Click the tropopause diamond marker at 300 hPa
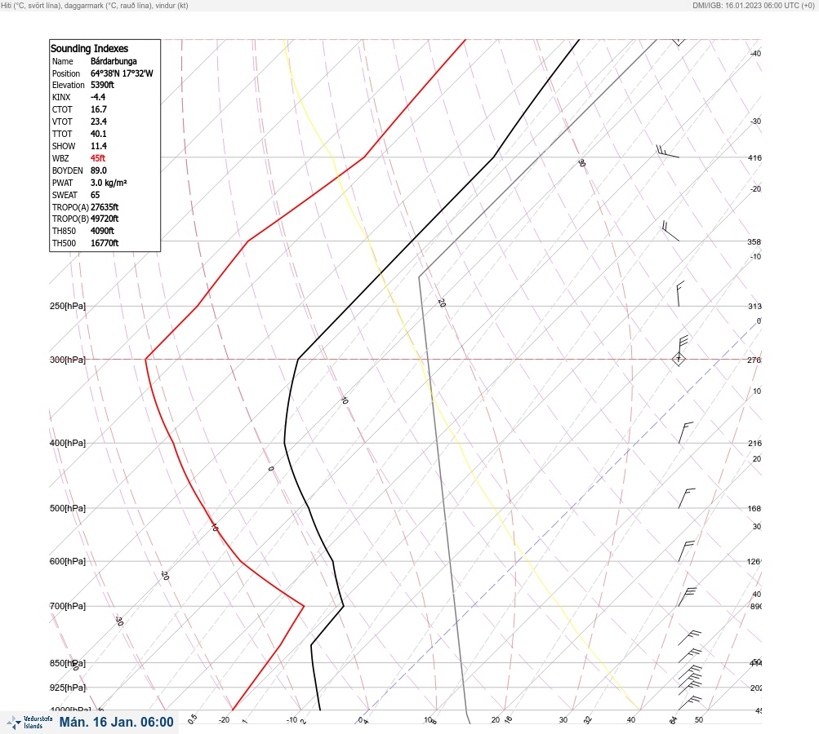The image size is (819, 734). coord(679,359)
